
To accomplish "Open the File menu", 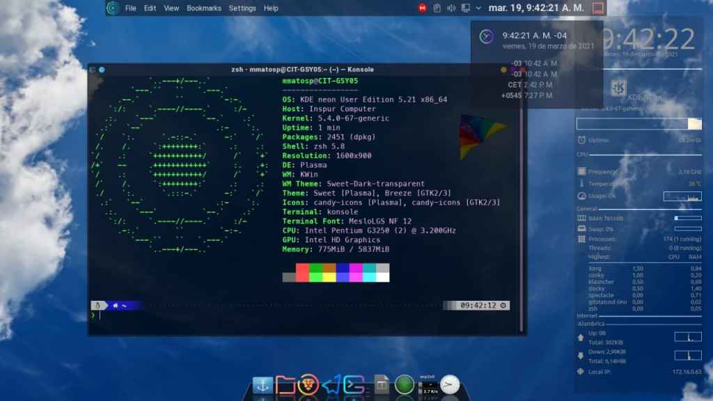I will pyautogui.click(x=131, y=8).
